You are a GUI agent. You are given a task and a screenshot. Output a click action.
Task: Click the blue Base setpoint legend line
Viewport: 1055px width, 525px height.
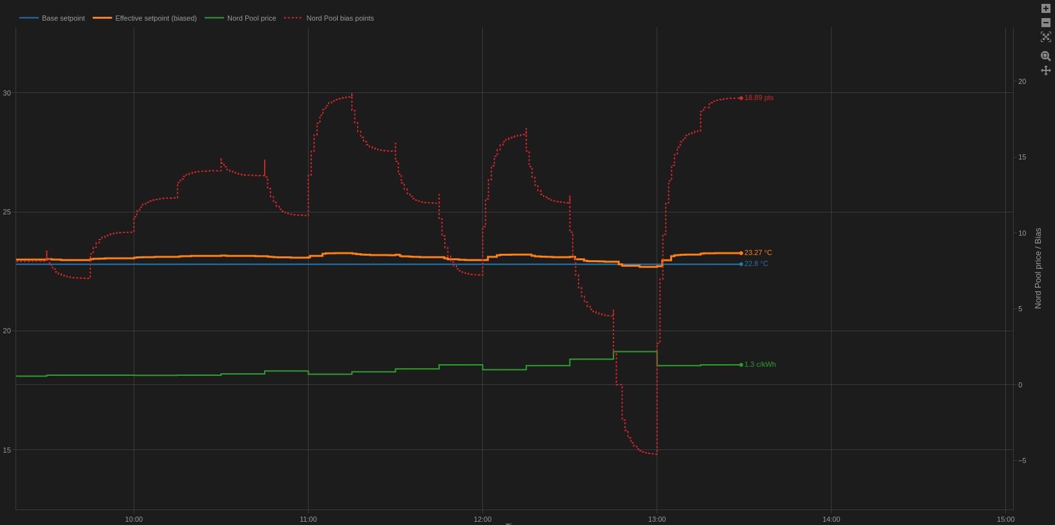[29, 18]
